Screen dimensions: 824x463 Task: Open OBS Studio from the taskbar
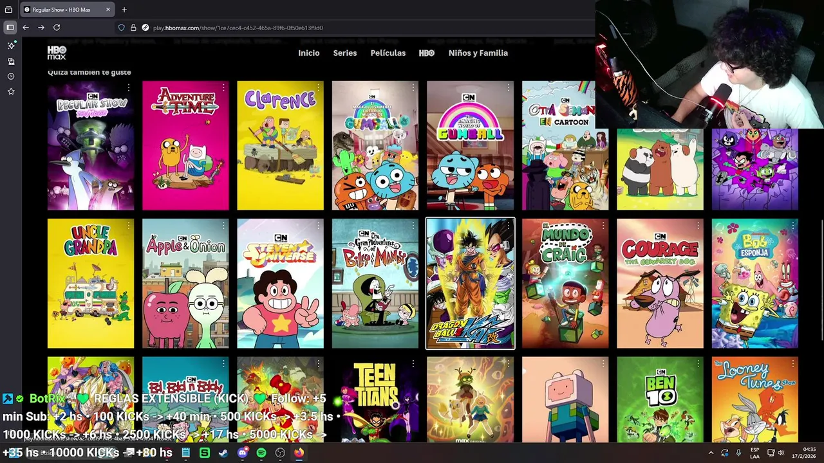[x=280, y=453]
